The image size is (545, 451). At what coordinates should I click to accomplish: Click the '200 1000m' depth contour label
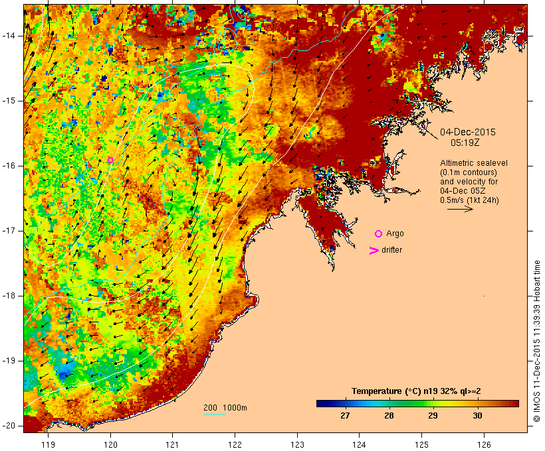point(225,408)
